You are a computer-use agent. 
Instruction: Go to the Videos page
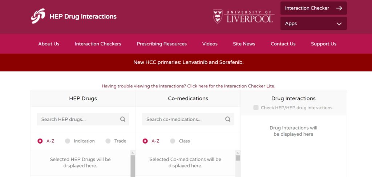click(210, 44)
